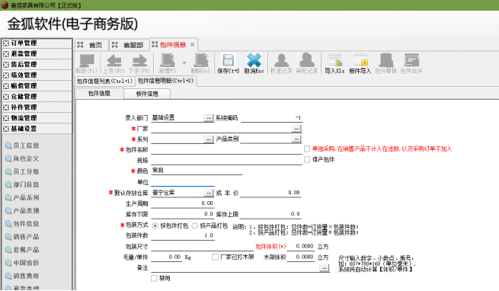Open 部门信息 in the sidebar list
Viewport: 499px width, 291px height.
tap(22, 184)
